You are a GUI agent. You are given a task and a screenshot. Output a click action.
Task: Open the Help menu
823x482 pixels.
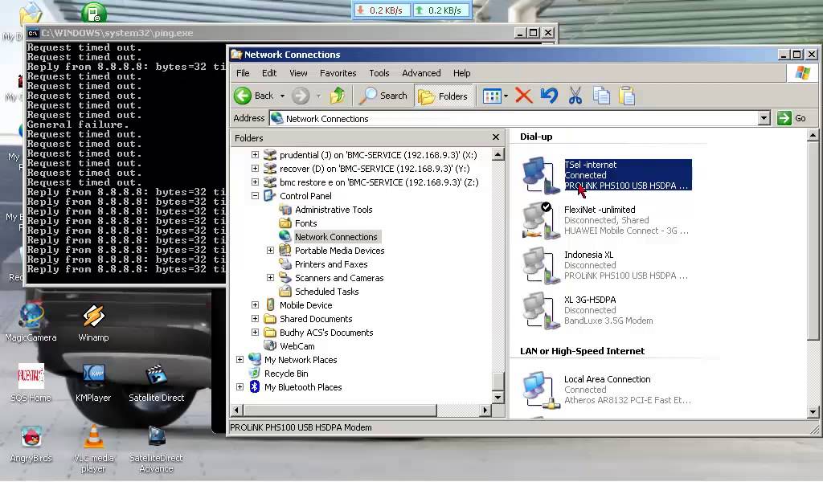(462, 73)
